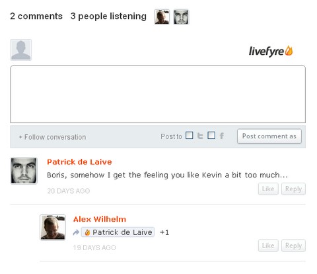Click Patrick de Laive's comment avatar photo
This screenshot has width=317, height=274.
point(24,171)
